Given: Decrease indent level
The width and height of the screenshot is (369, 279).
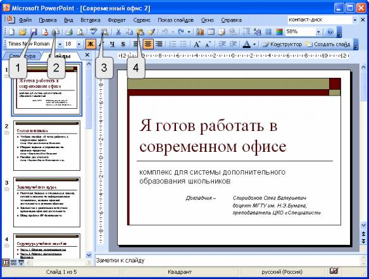Looking at the screenshot, I should click(x=222, y=44).
